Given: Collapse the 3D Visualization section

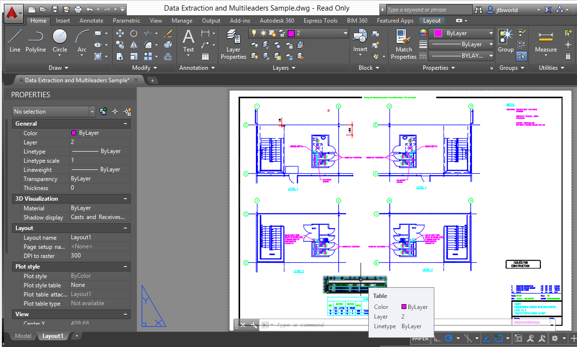Looking at the screenshot, I should 125,199.
